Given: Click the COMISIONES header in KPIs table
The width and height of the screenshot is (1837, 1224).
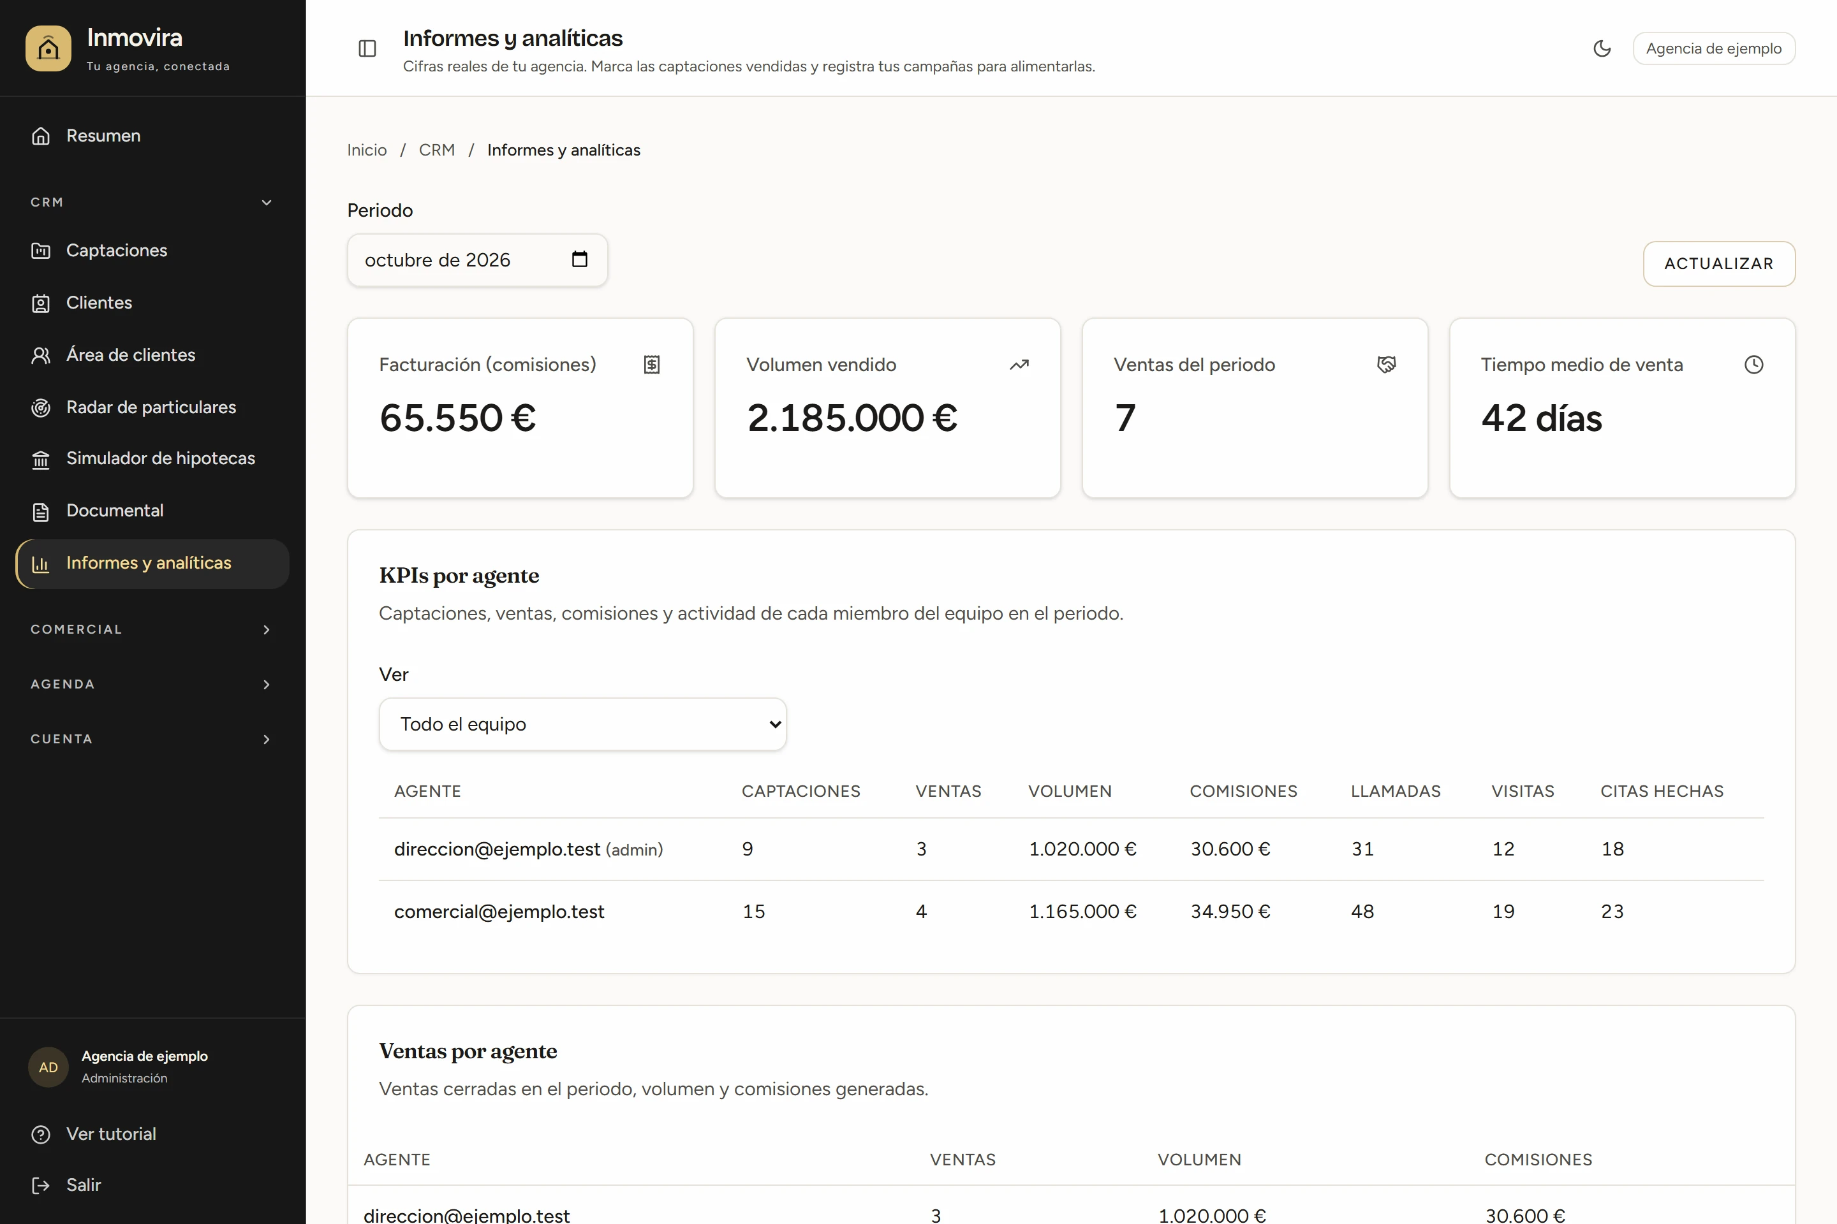Looking at the screenshot, I should tap(1243, 792).
